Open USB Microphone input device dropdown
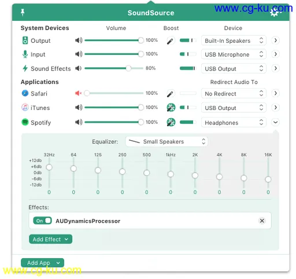The width and height of the screenshot is (296, 279). point(234,54)
